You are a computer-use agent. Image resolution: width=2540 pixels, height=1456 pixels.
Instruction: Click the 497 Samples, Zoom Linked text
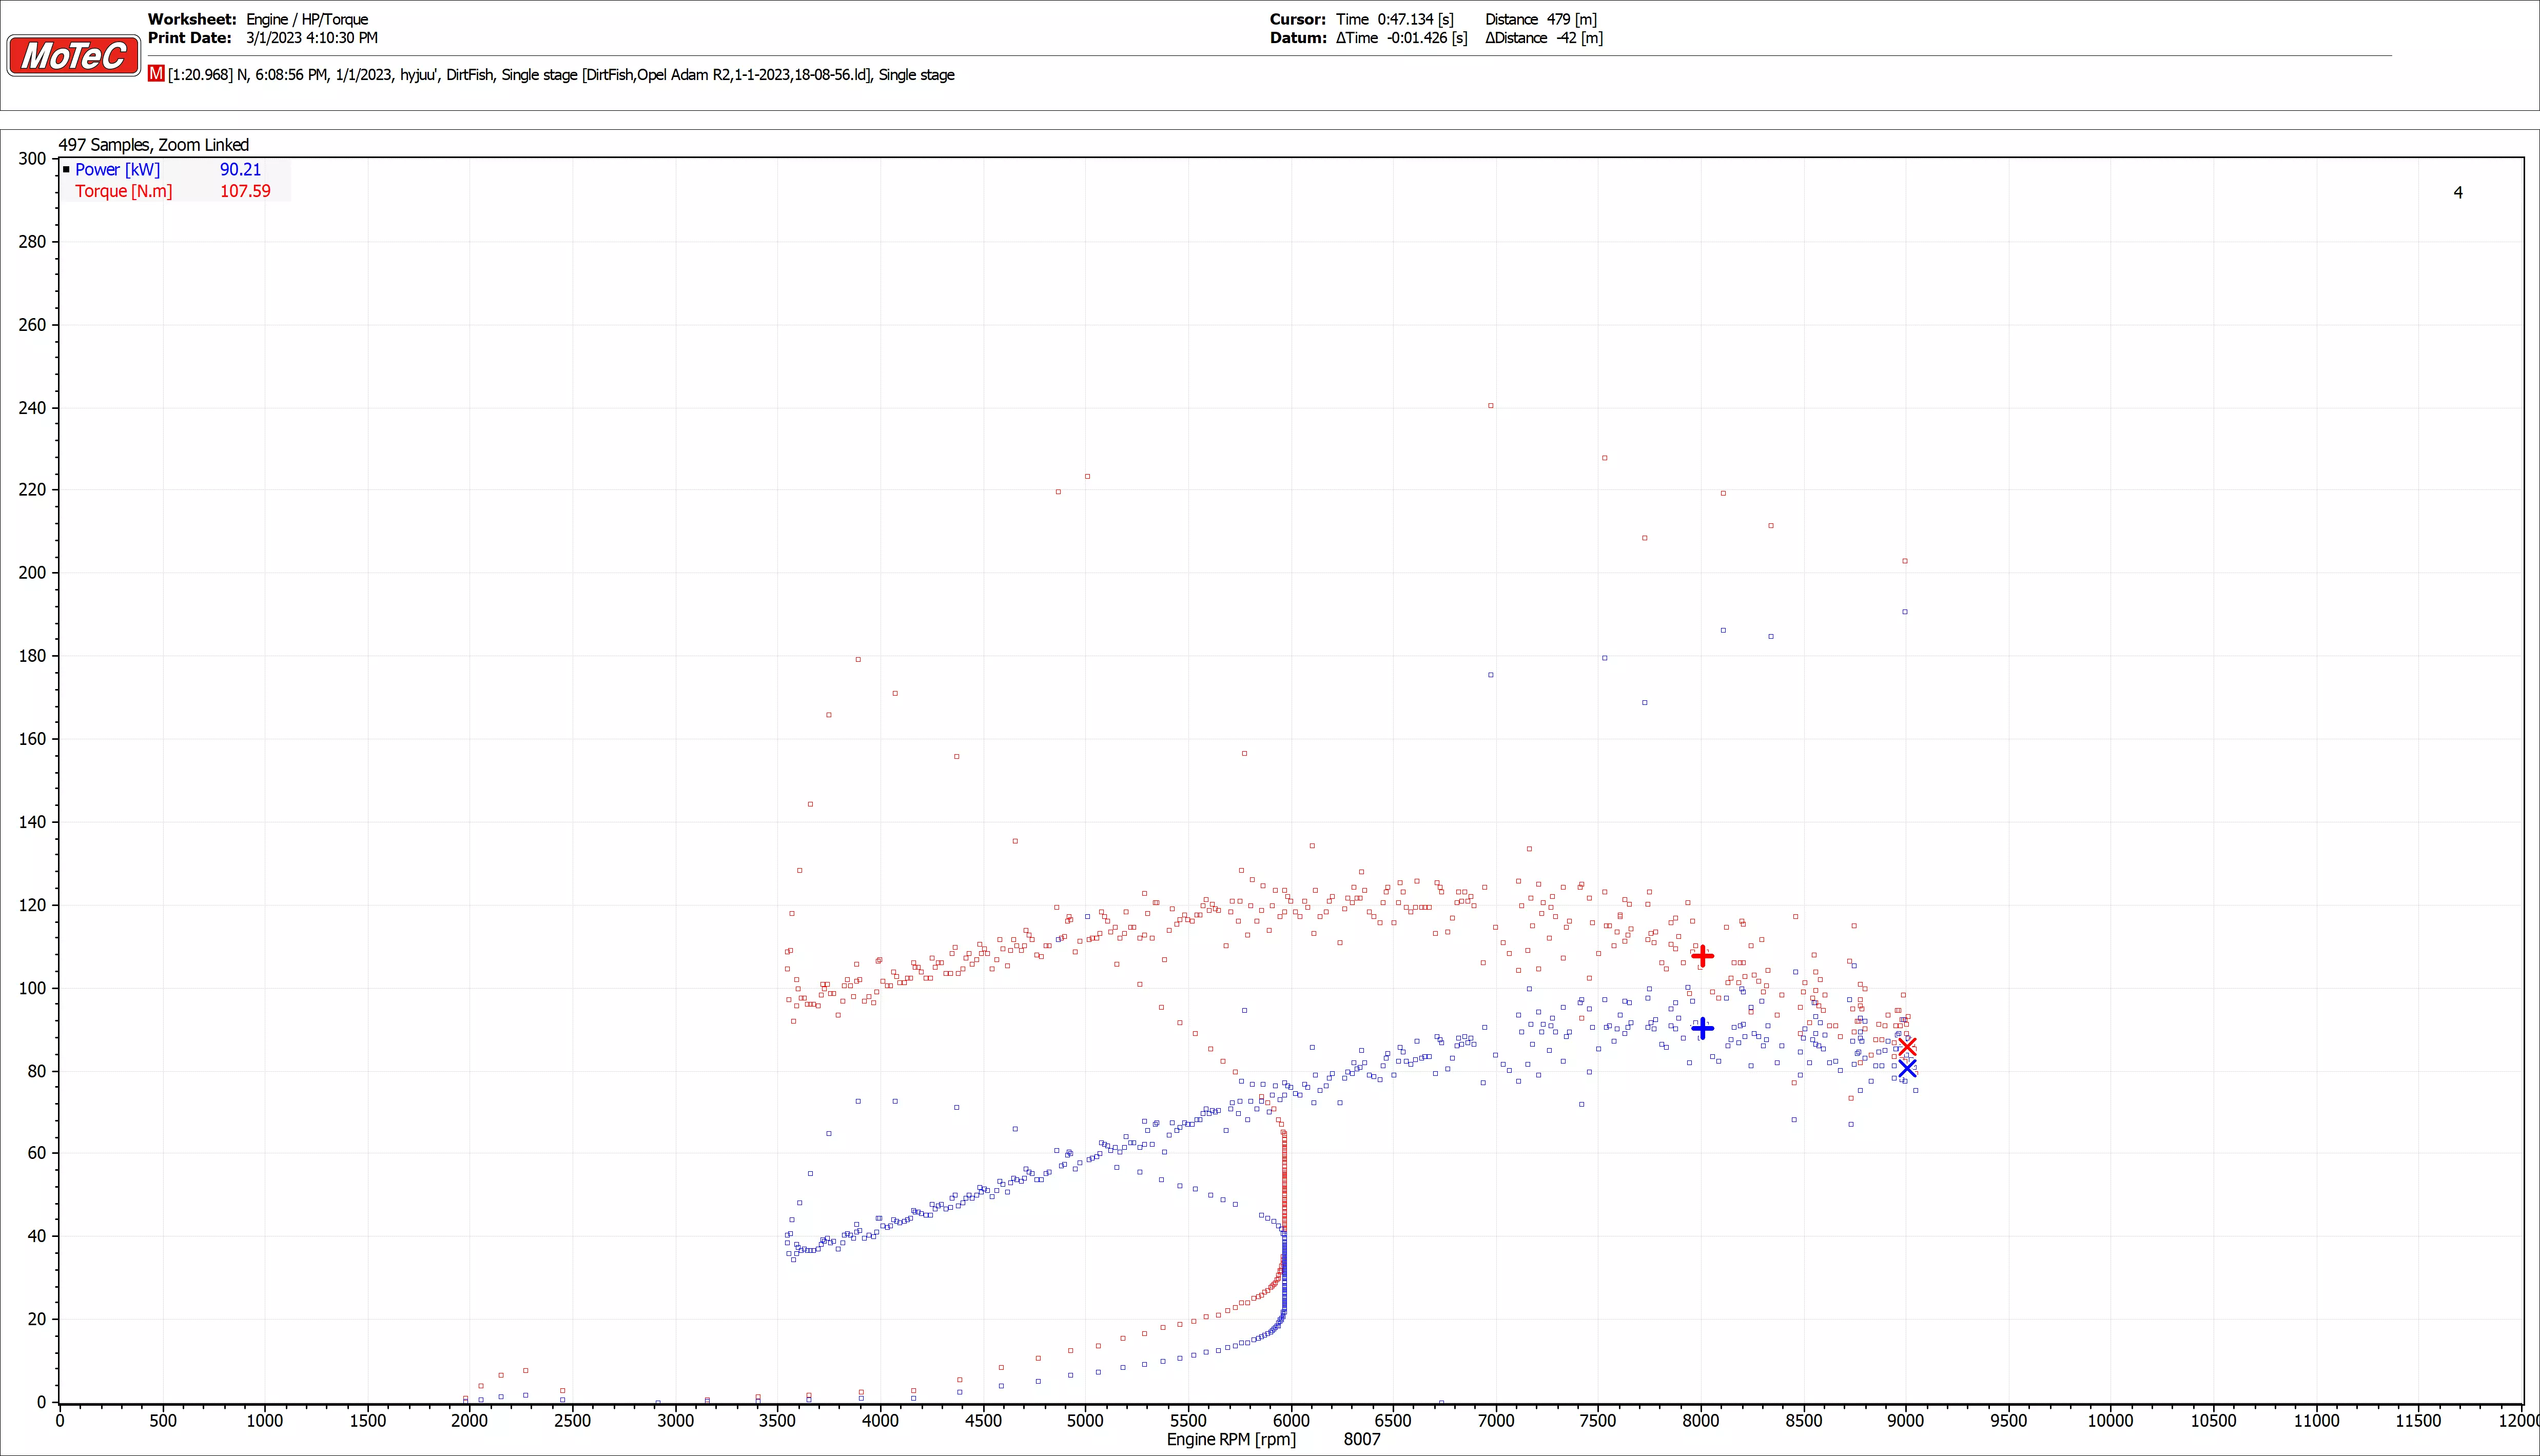click(x=153, y=145)
